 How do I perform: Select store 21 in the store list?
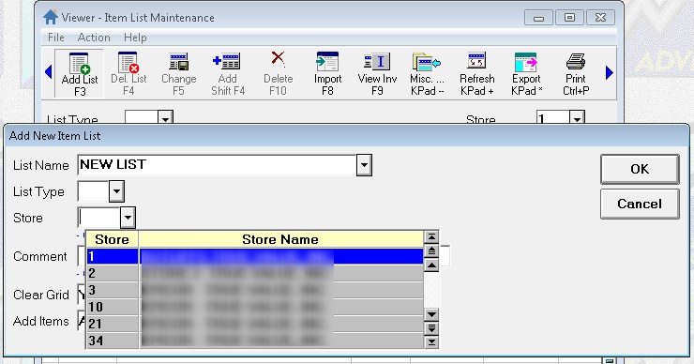coord(254,324)
